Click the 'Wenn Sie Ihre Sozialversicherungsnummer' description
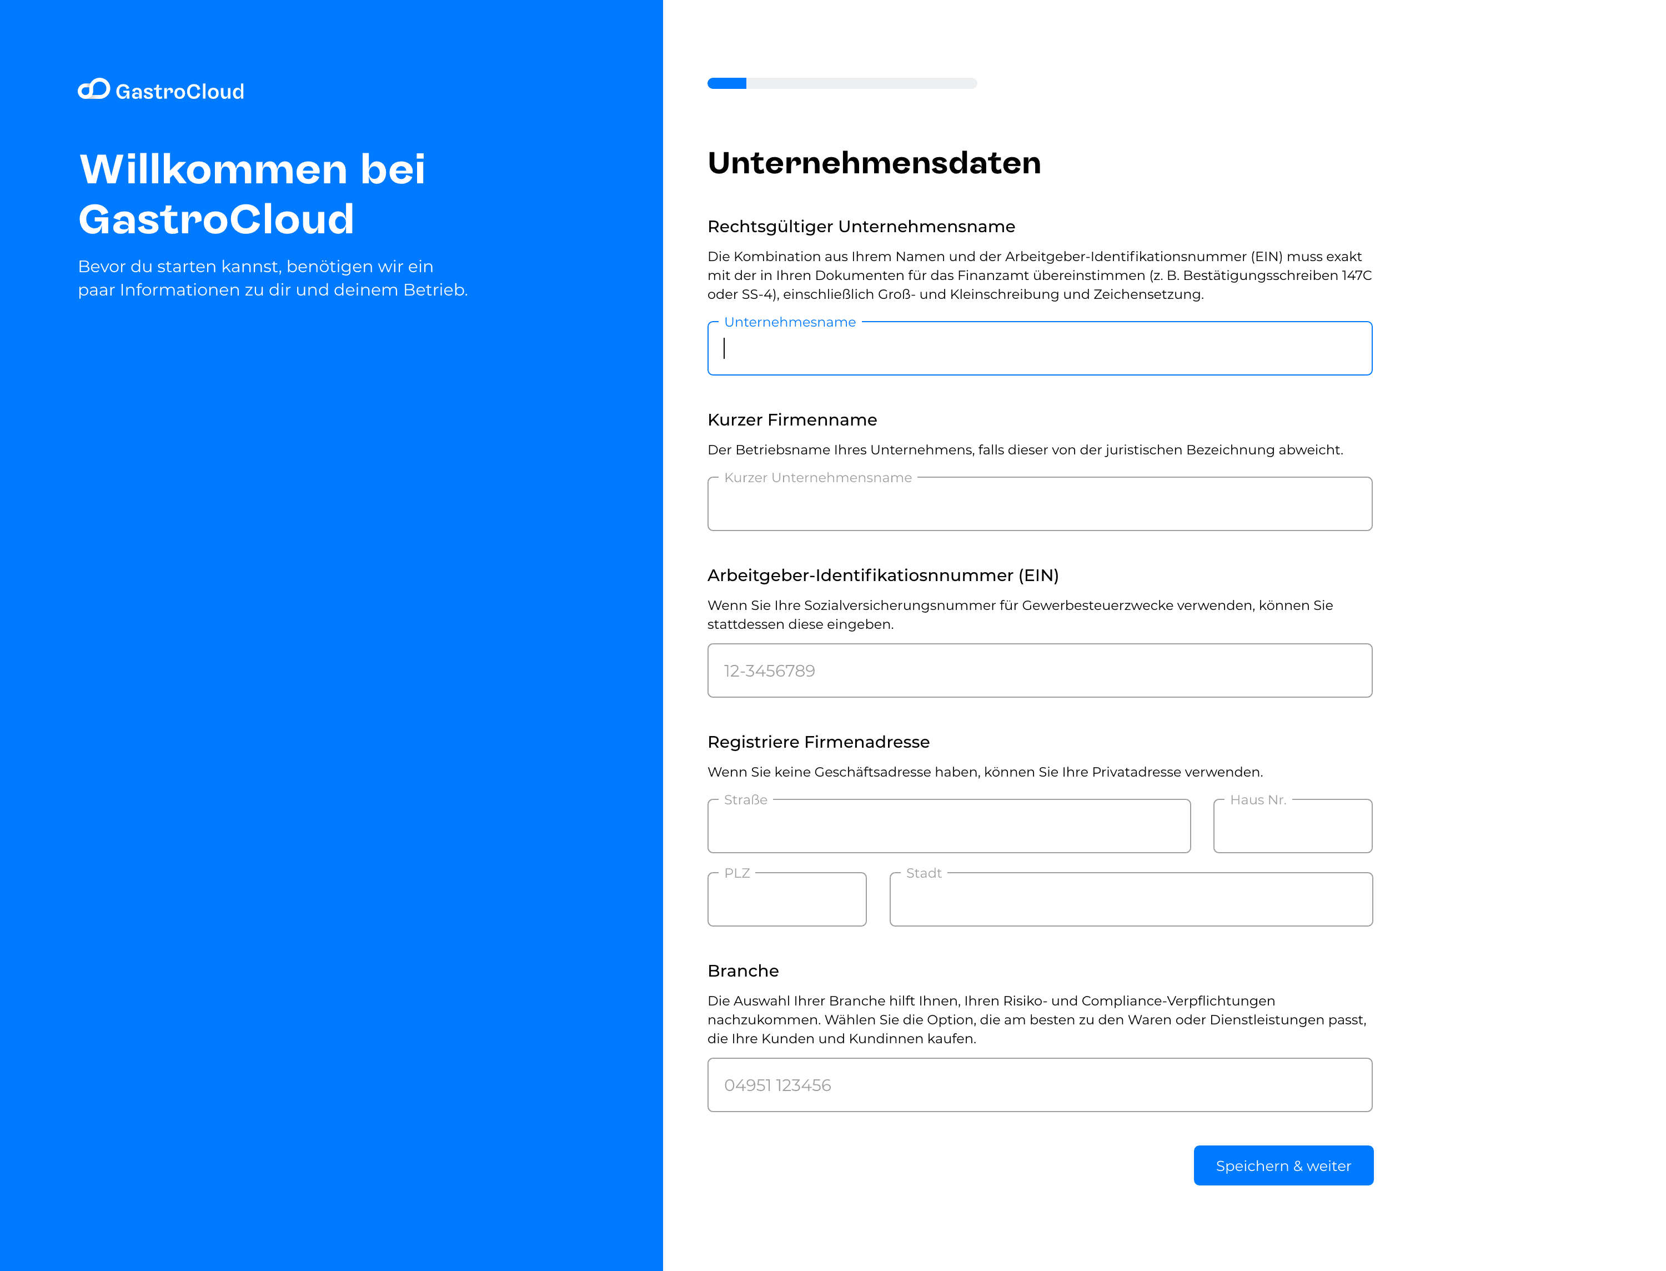Viewport: 1666px width, 1271px height. pyautogui.click(x=1020, y=615)
